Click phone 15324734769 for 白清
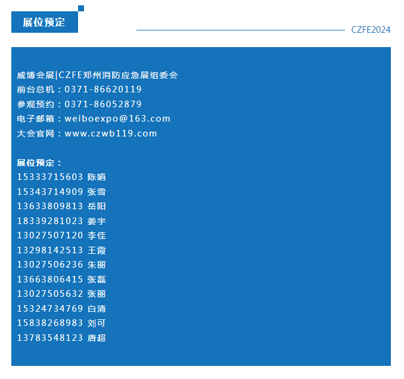The height and width of the screenshot is (379, 404). pos(50,309)
